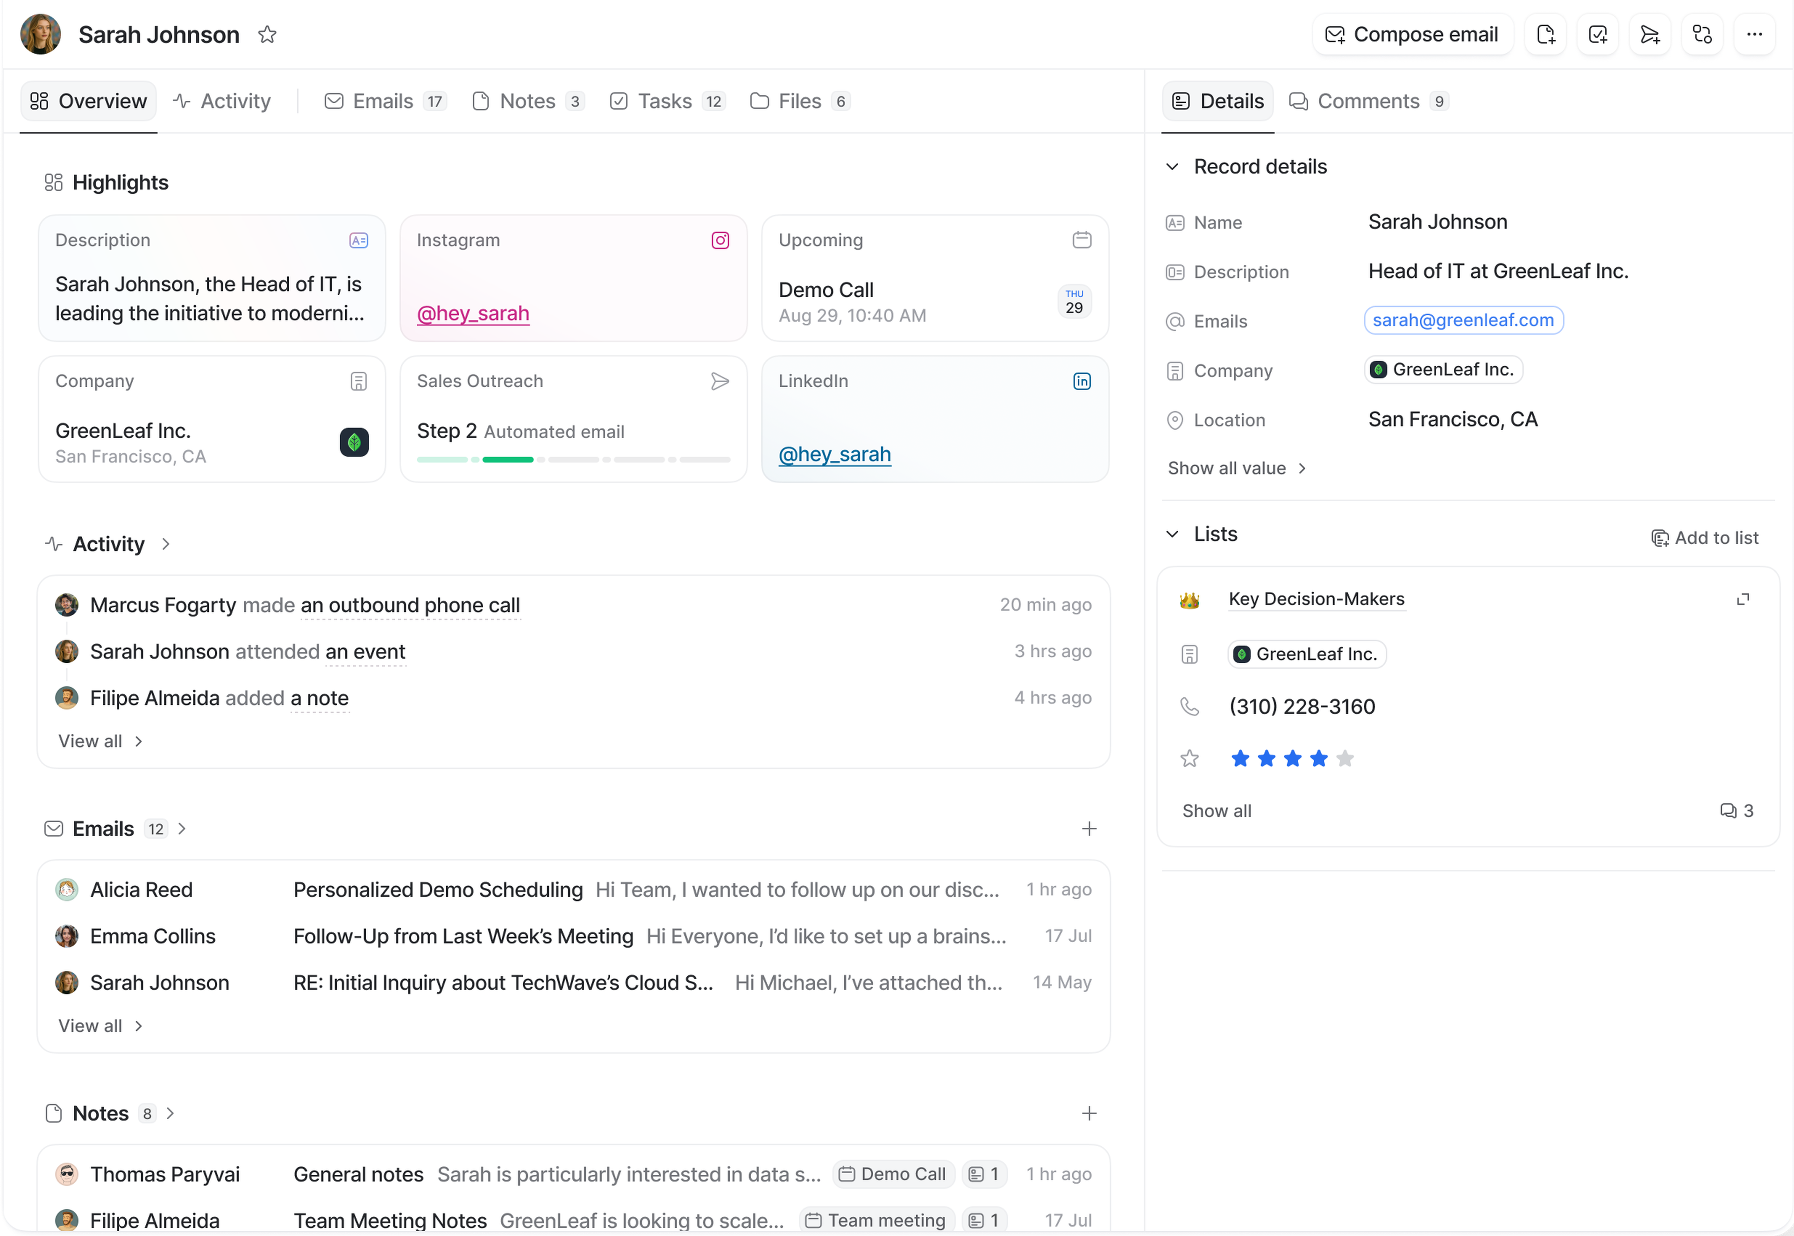Viewport: 1794px width, 1236px height.
Task: Open sarah@greenleaf.com email link
Action: point(1463,320)
